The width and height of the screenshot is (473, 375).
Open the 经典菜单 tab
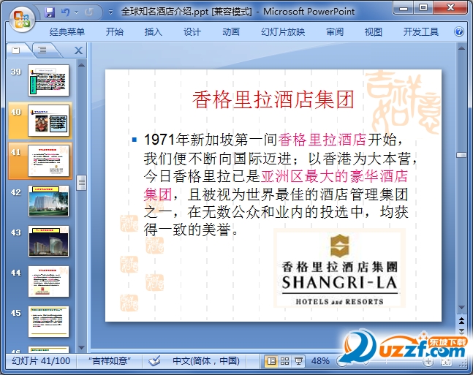click(x=67, y=31)
